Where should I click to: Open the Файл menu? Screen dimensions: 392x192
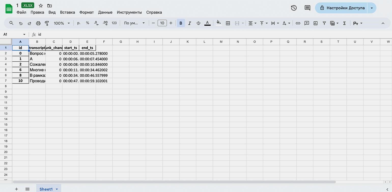[x=21, y=12]
